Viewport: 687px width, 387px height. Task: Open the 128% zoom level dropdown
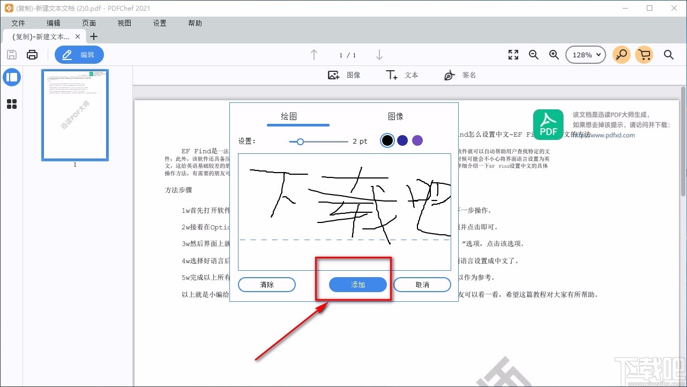(585, 54)
